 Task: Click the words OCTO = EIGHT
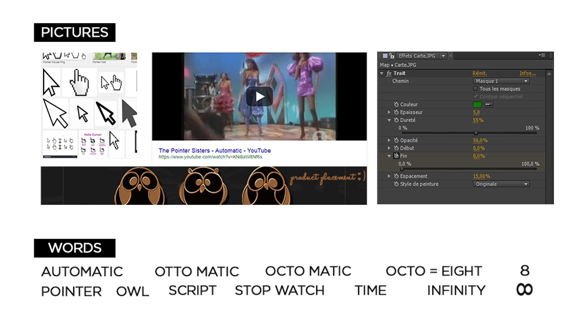click(x=434, y=271)
